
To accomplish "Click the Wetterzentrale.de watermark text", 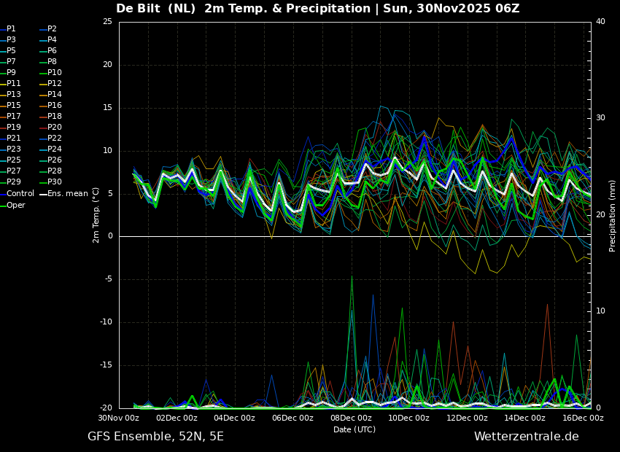I will tap(526, 437).
